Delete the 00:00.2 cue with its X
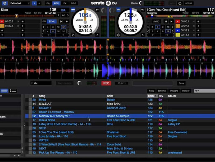Screen dimensions: 215x162 point(18,22)
